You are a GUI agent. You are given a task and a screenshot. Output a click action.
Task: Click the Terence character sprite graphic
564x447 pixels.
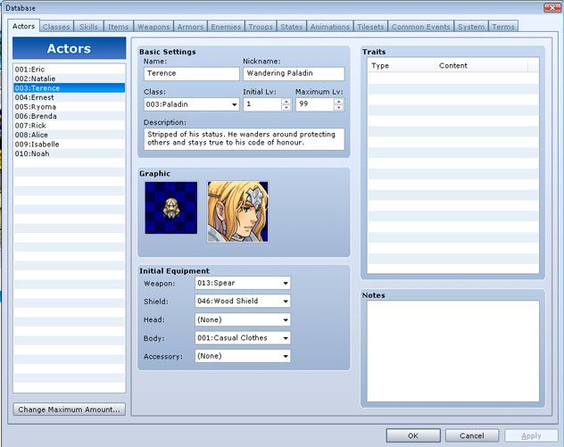coord(170,208)
